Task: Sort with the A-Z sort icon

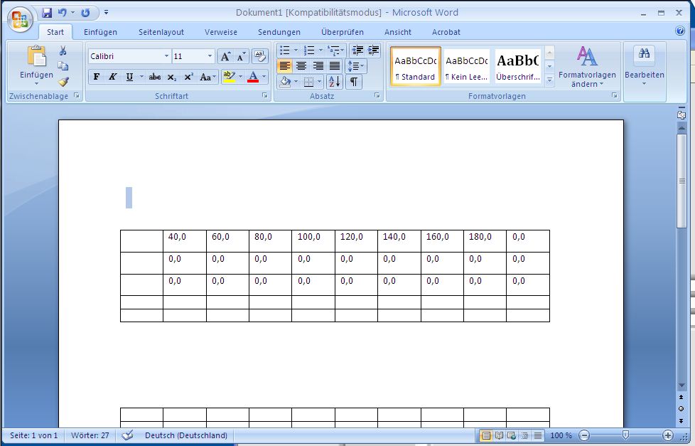Action: pyautogui.click(x=334, y=82)
